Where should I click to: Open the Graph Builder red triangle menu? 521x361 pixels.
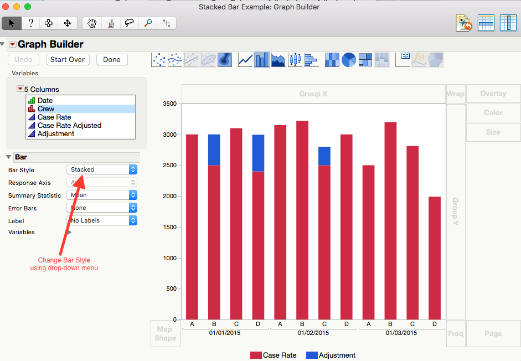point(13,44)
